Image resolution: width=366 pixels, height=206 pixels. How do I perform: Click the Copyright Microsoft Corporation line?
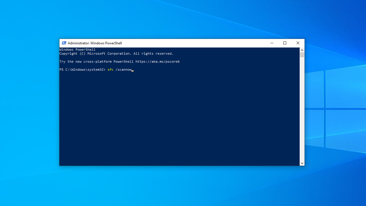(x=116, y=54)
